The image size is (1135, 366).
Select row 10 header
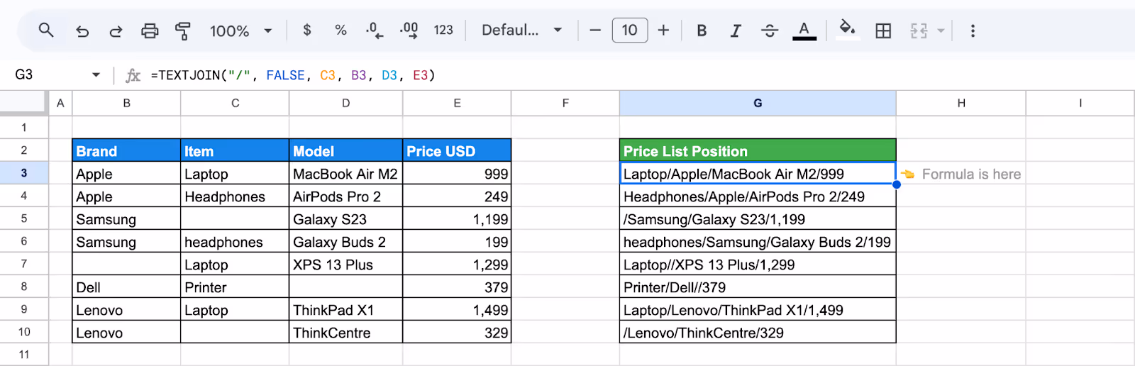pos(24,332)
